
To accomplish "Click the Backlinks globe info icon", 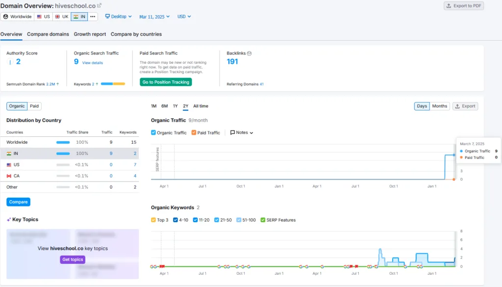I will 250,53.
